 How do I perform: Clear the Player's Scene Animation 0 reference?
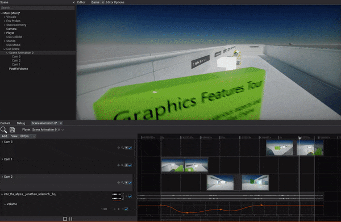point(59,129)
